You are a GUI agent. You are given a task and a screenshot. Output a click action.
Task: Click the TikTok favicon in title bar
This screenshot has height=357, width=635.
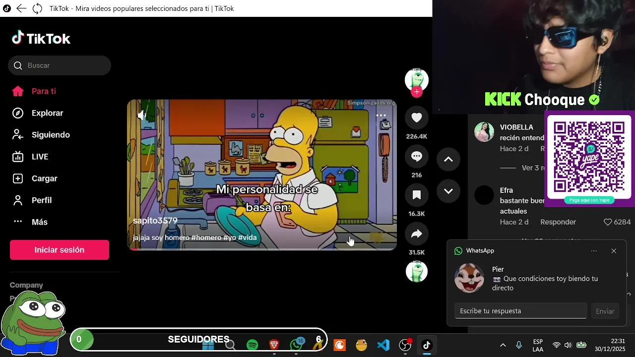pos(7,8)
